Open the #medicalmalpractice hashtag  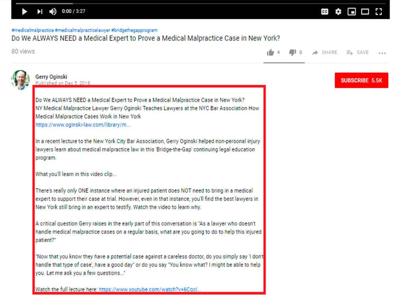(x=33, y=30)
